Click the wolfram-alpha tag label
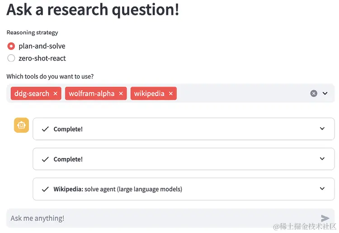Viewport: 339px width, 233px height. [x=91, y=93]
